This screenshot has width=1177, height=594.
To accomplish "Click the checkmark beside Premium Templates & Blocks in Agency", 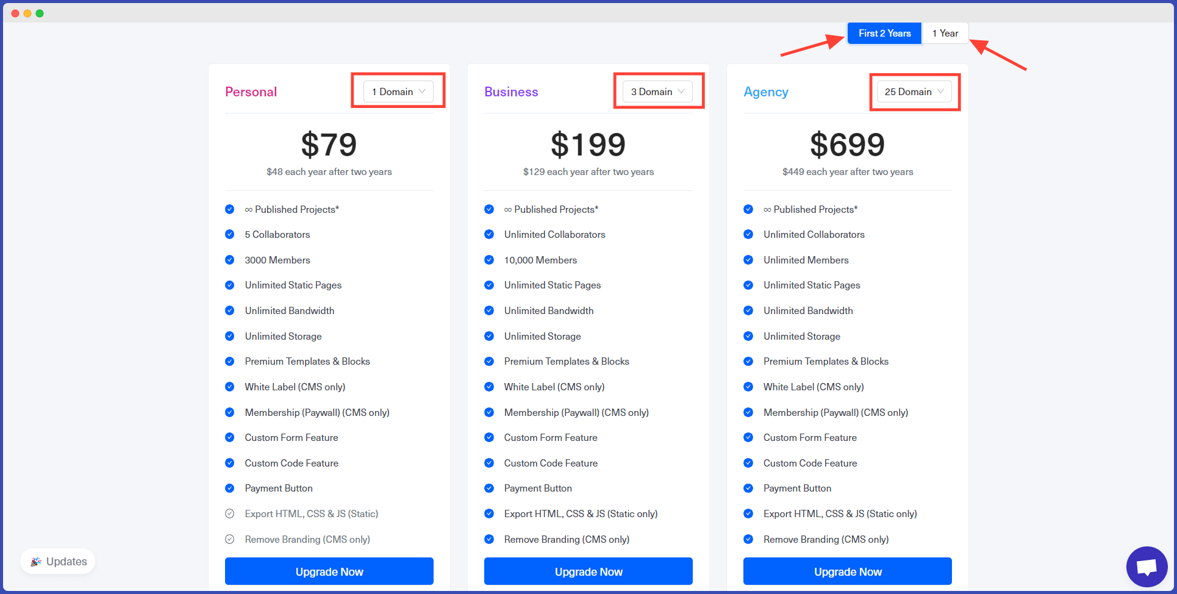I will point(748,361).
